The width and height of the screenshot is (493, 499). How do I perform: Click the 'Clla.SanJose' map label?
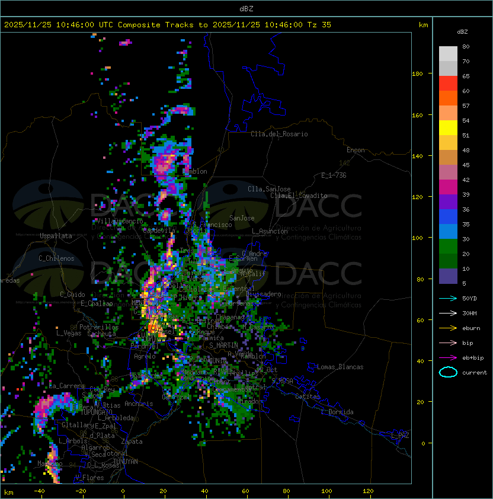coord(269,189)
